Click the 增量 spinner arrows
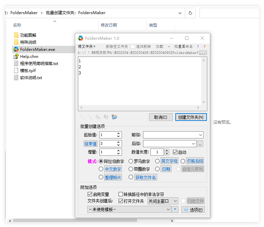 (x=118, y=152)
